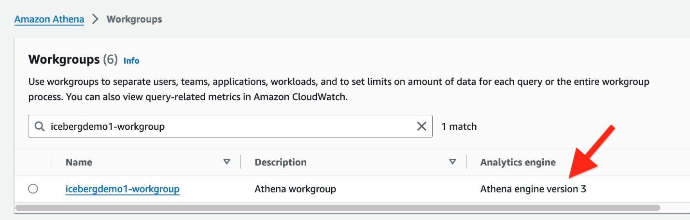
Task: Open the Info link beside Workgroups
Action: pyautogui.click(x=131, y=61)
